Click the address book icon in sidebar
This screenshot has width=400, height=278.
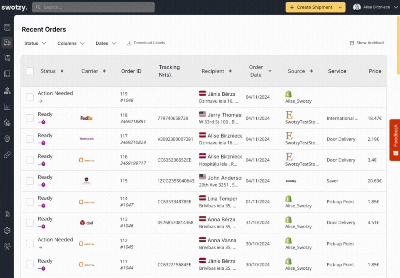[7, 74]
